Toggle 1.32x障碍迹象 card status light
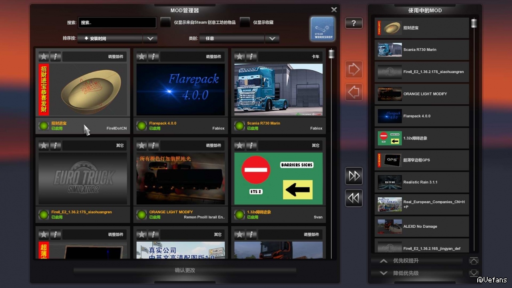 [239, 215]
